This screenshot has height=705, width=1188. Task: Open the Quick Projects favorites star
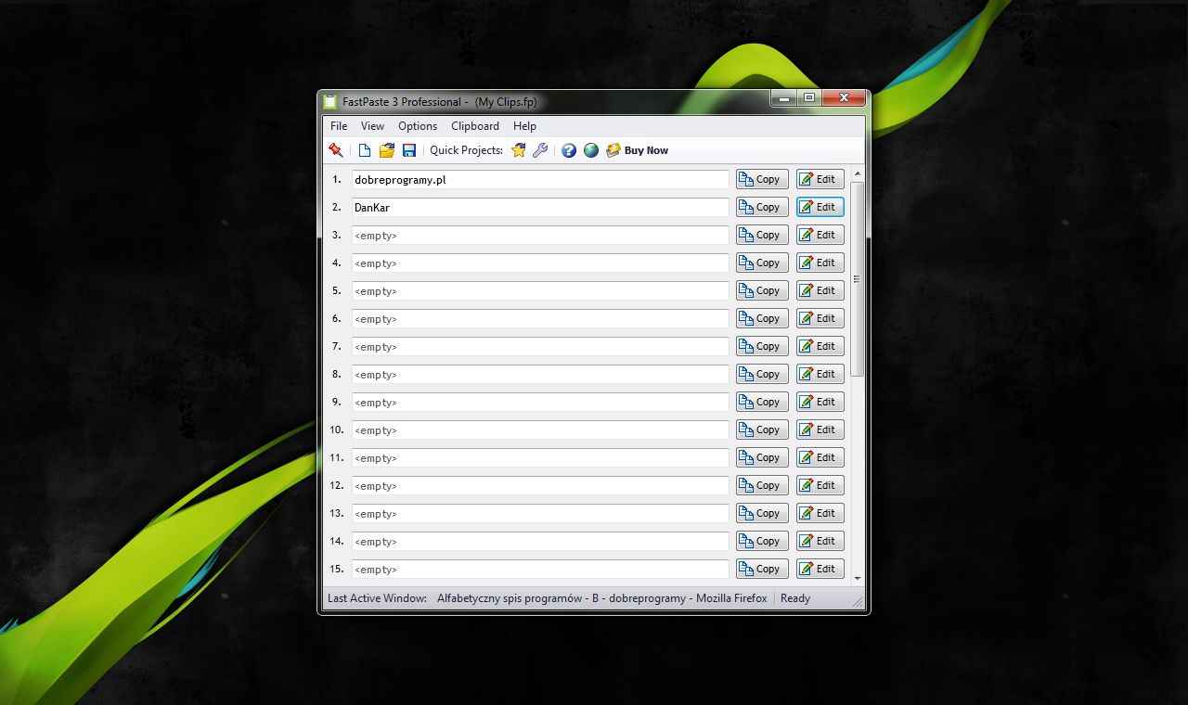519,149
